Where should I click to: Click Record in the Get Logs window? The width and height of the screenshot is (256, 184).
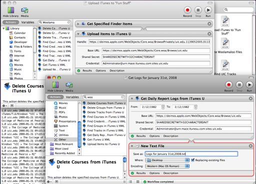point(228,85)
